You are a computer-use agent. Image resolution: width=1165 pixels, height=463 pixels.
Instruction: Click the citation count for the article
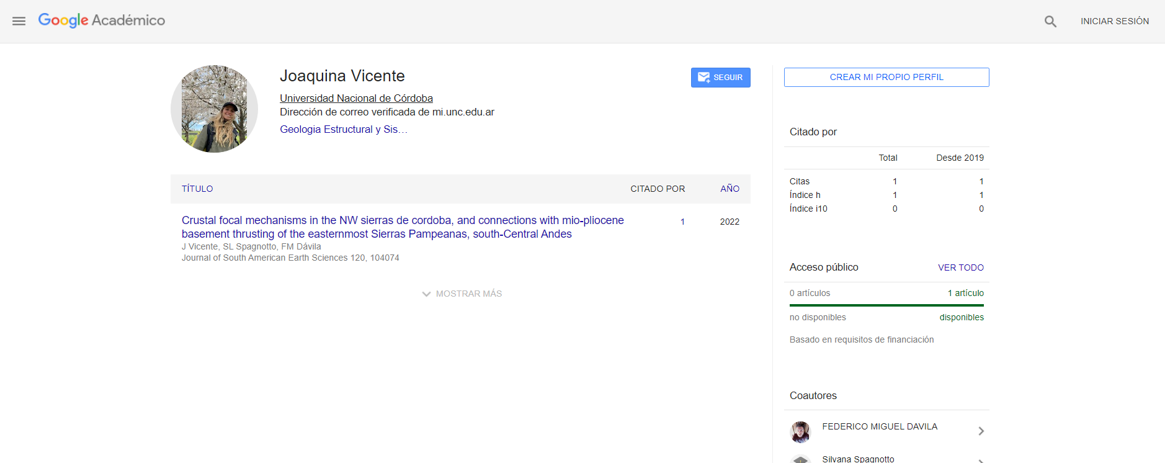point(682,222)
